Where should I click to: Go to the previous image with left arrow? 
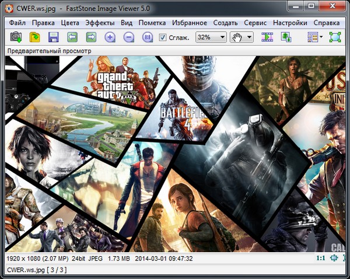click(72, 37)
